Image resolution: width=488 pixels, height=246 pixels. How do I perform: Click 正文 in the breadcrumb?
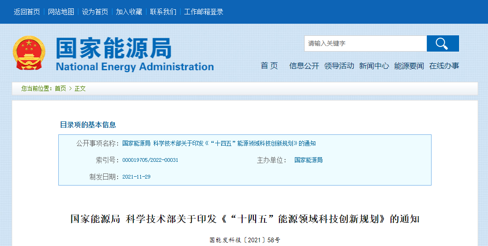point(80,88)
